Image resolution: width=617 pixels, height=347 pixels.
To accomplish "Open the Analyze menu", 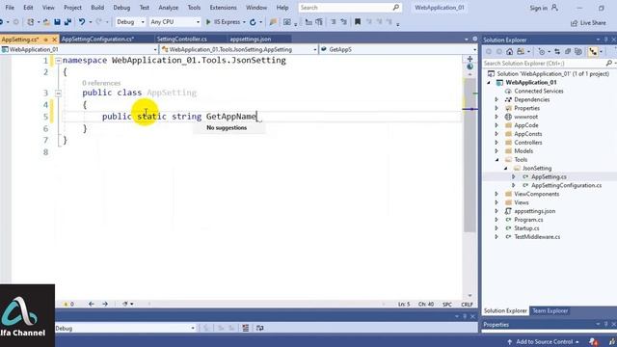I will 169,8.
